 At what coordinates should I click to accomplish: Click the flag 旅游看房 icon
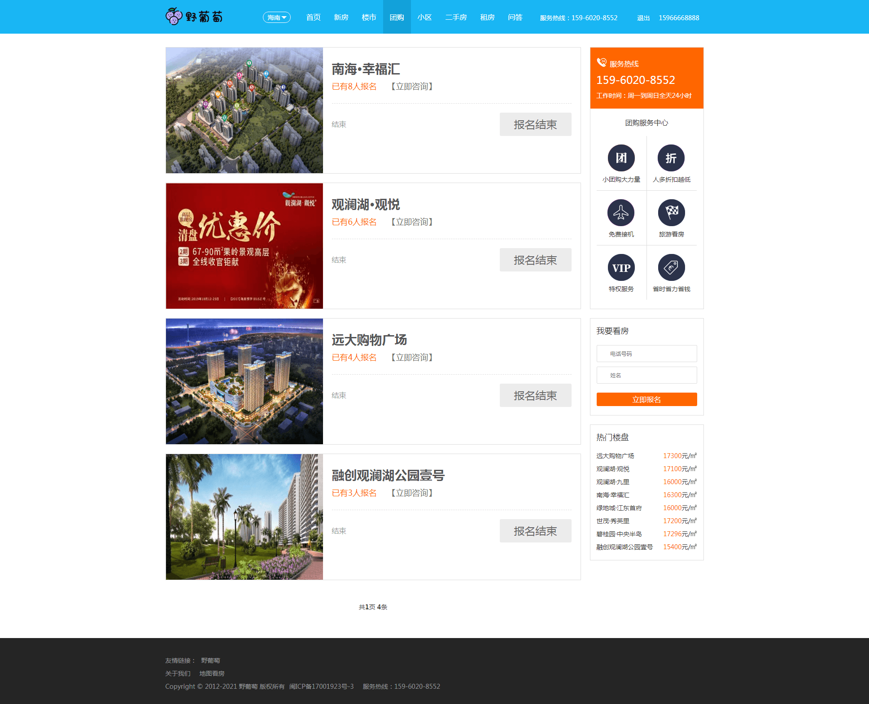point(671,213)
